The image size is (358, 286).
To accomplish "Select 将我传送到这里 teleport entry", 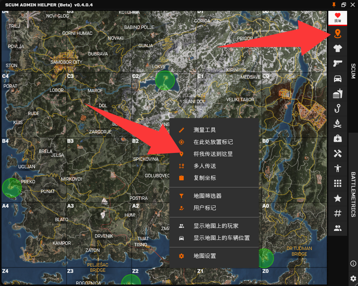I will point(214,154).
